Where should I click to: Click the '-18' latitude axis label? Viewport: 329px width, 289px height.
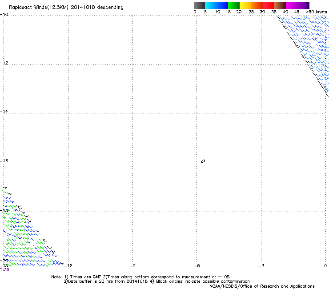(x=4, y=210)
